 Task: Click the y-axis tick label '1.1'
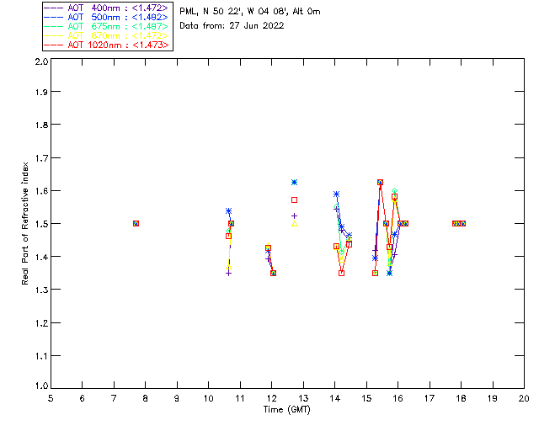coord(41,356)
